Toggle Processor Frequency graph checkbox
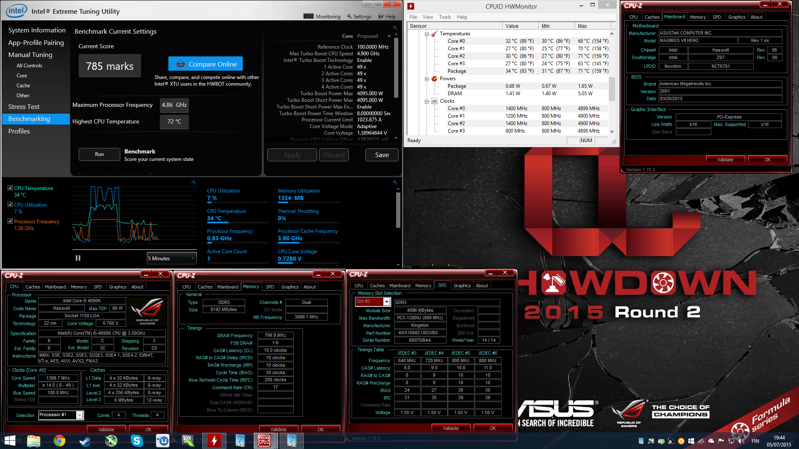Image resolution: width=799 pixels, height=449 pixels. coord(10,221)
